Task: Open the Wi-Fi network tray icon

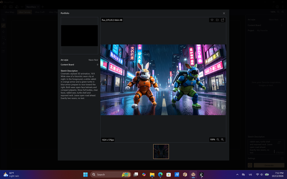Action: [x=257, y=175]
